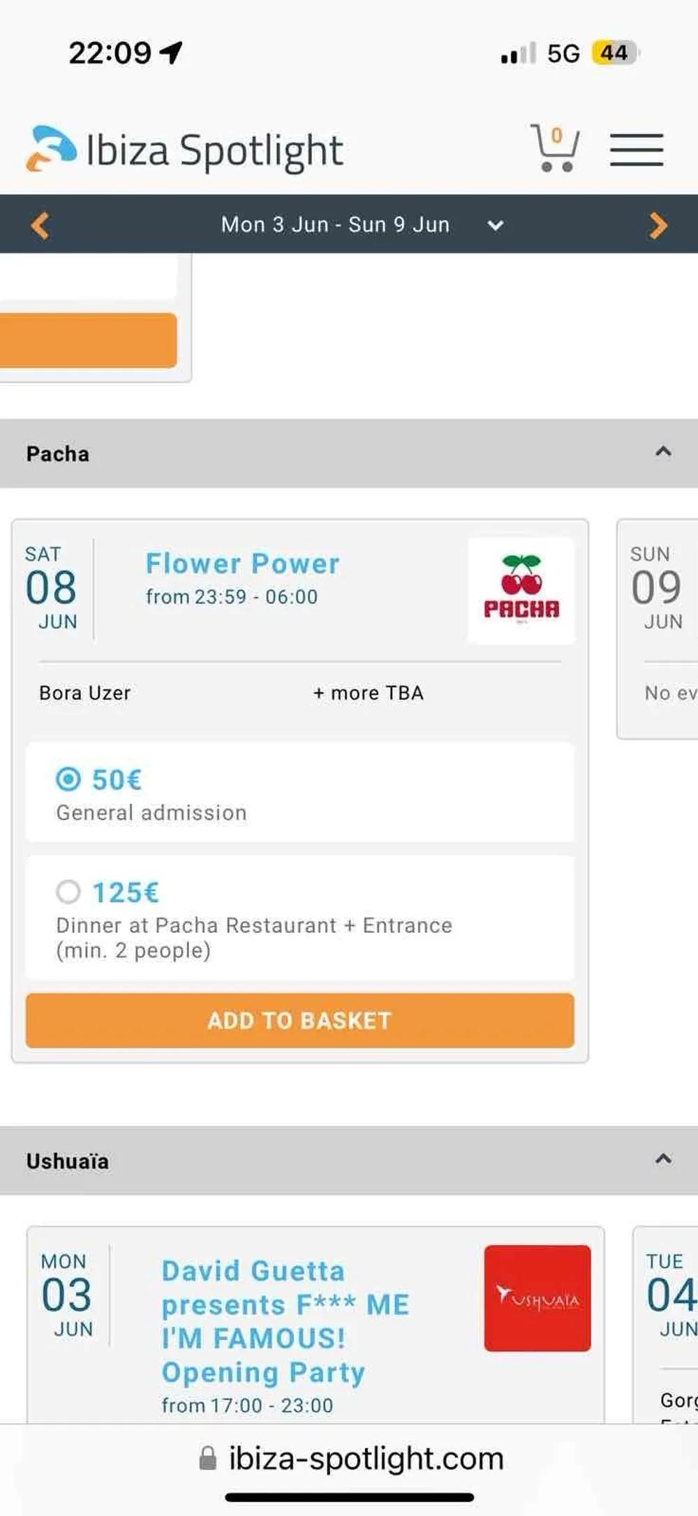Click the Ushuaïa logo on the Guetta event

[x=536, y=1297]
